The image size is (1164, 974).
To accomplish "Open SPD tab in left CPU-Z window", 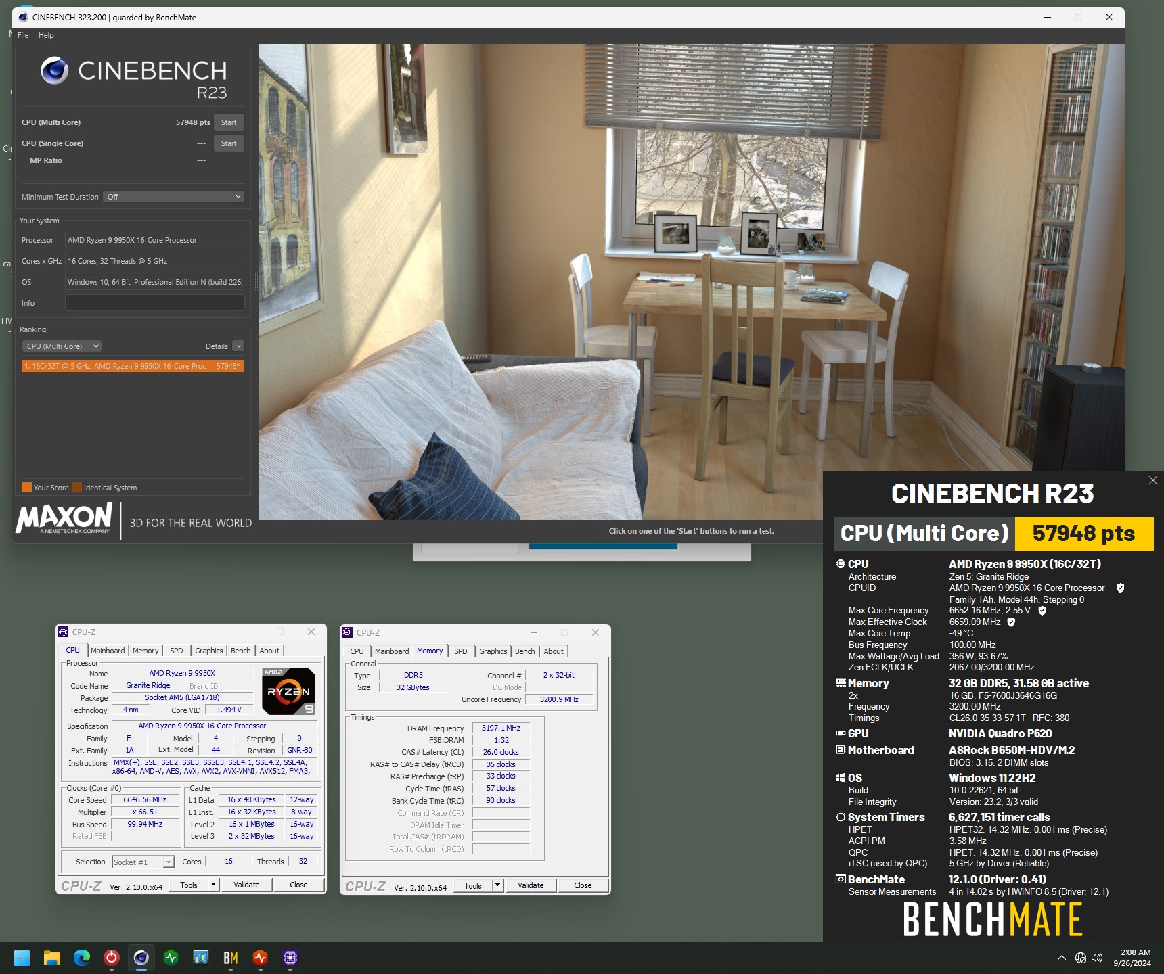I will pos(177,651).
